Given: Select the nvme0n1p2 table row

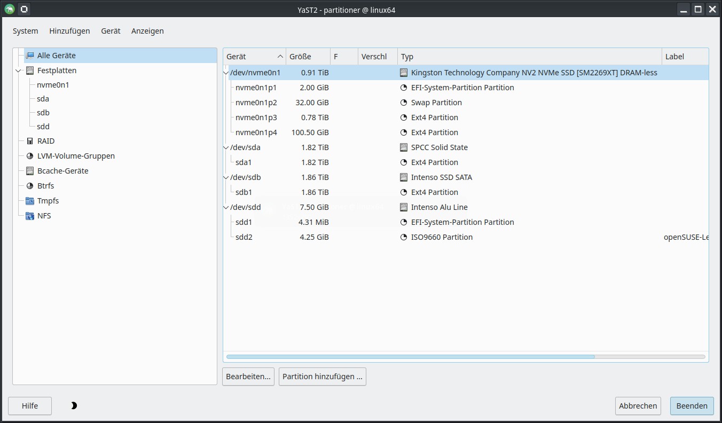Looking at the screenshot, I should click(466, 103).
